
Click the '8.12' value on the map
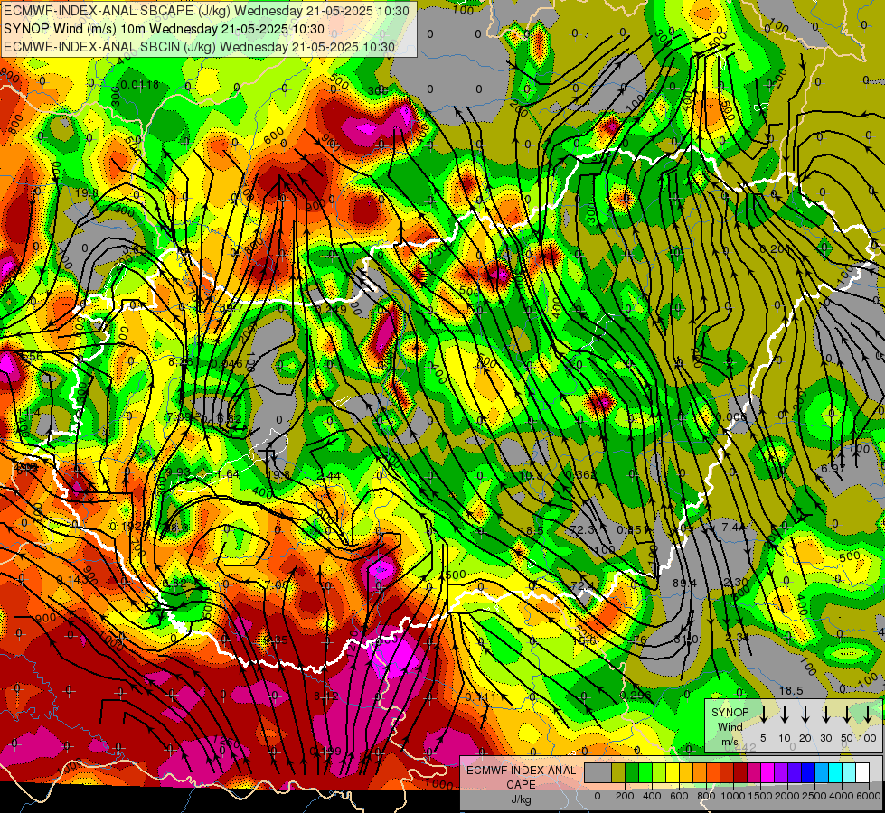(326, 696)
